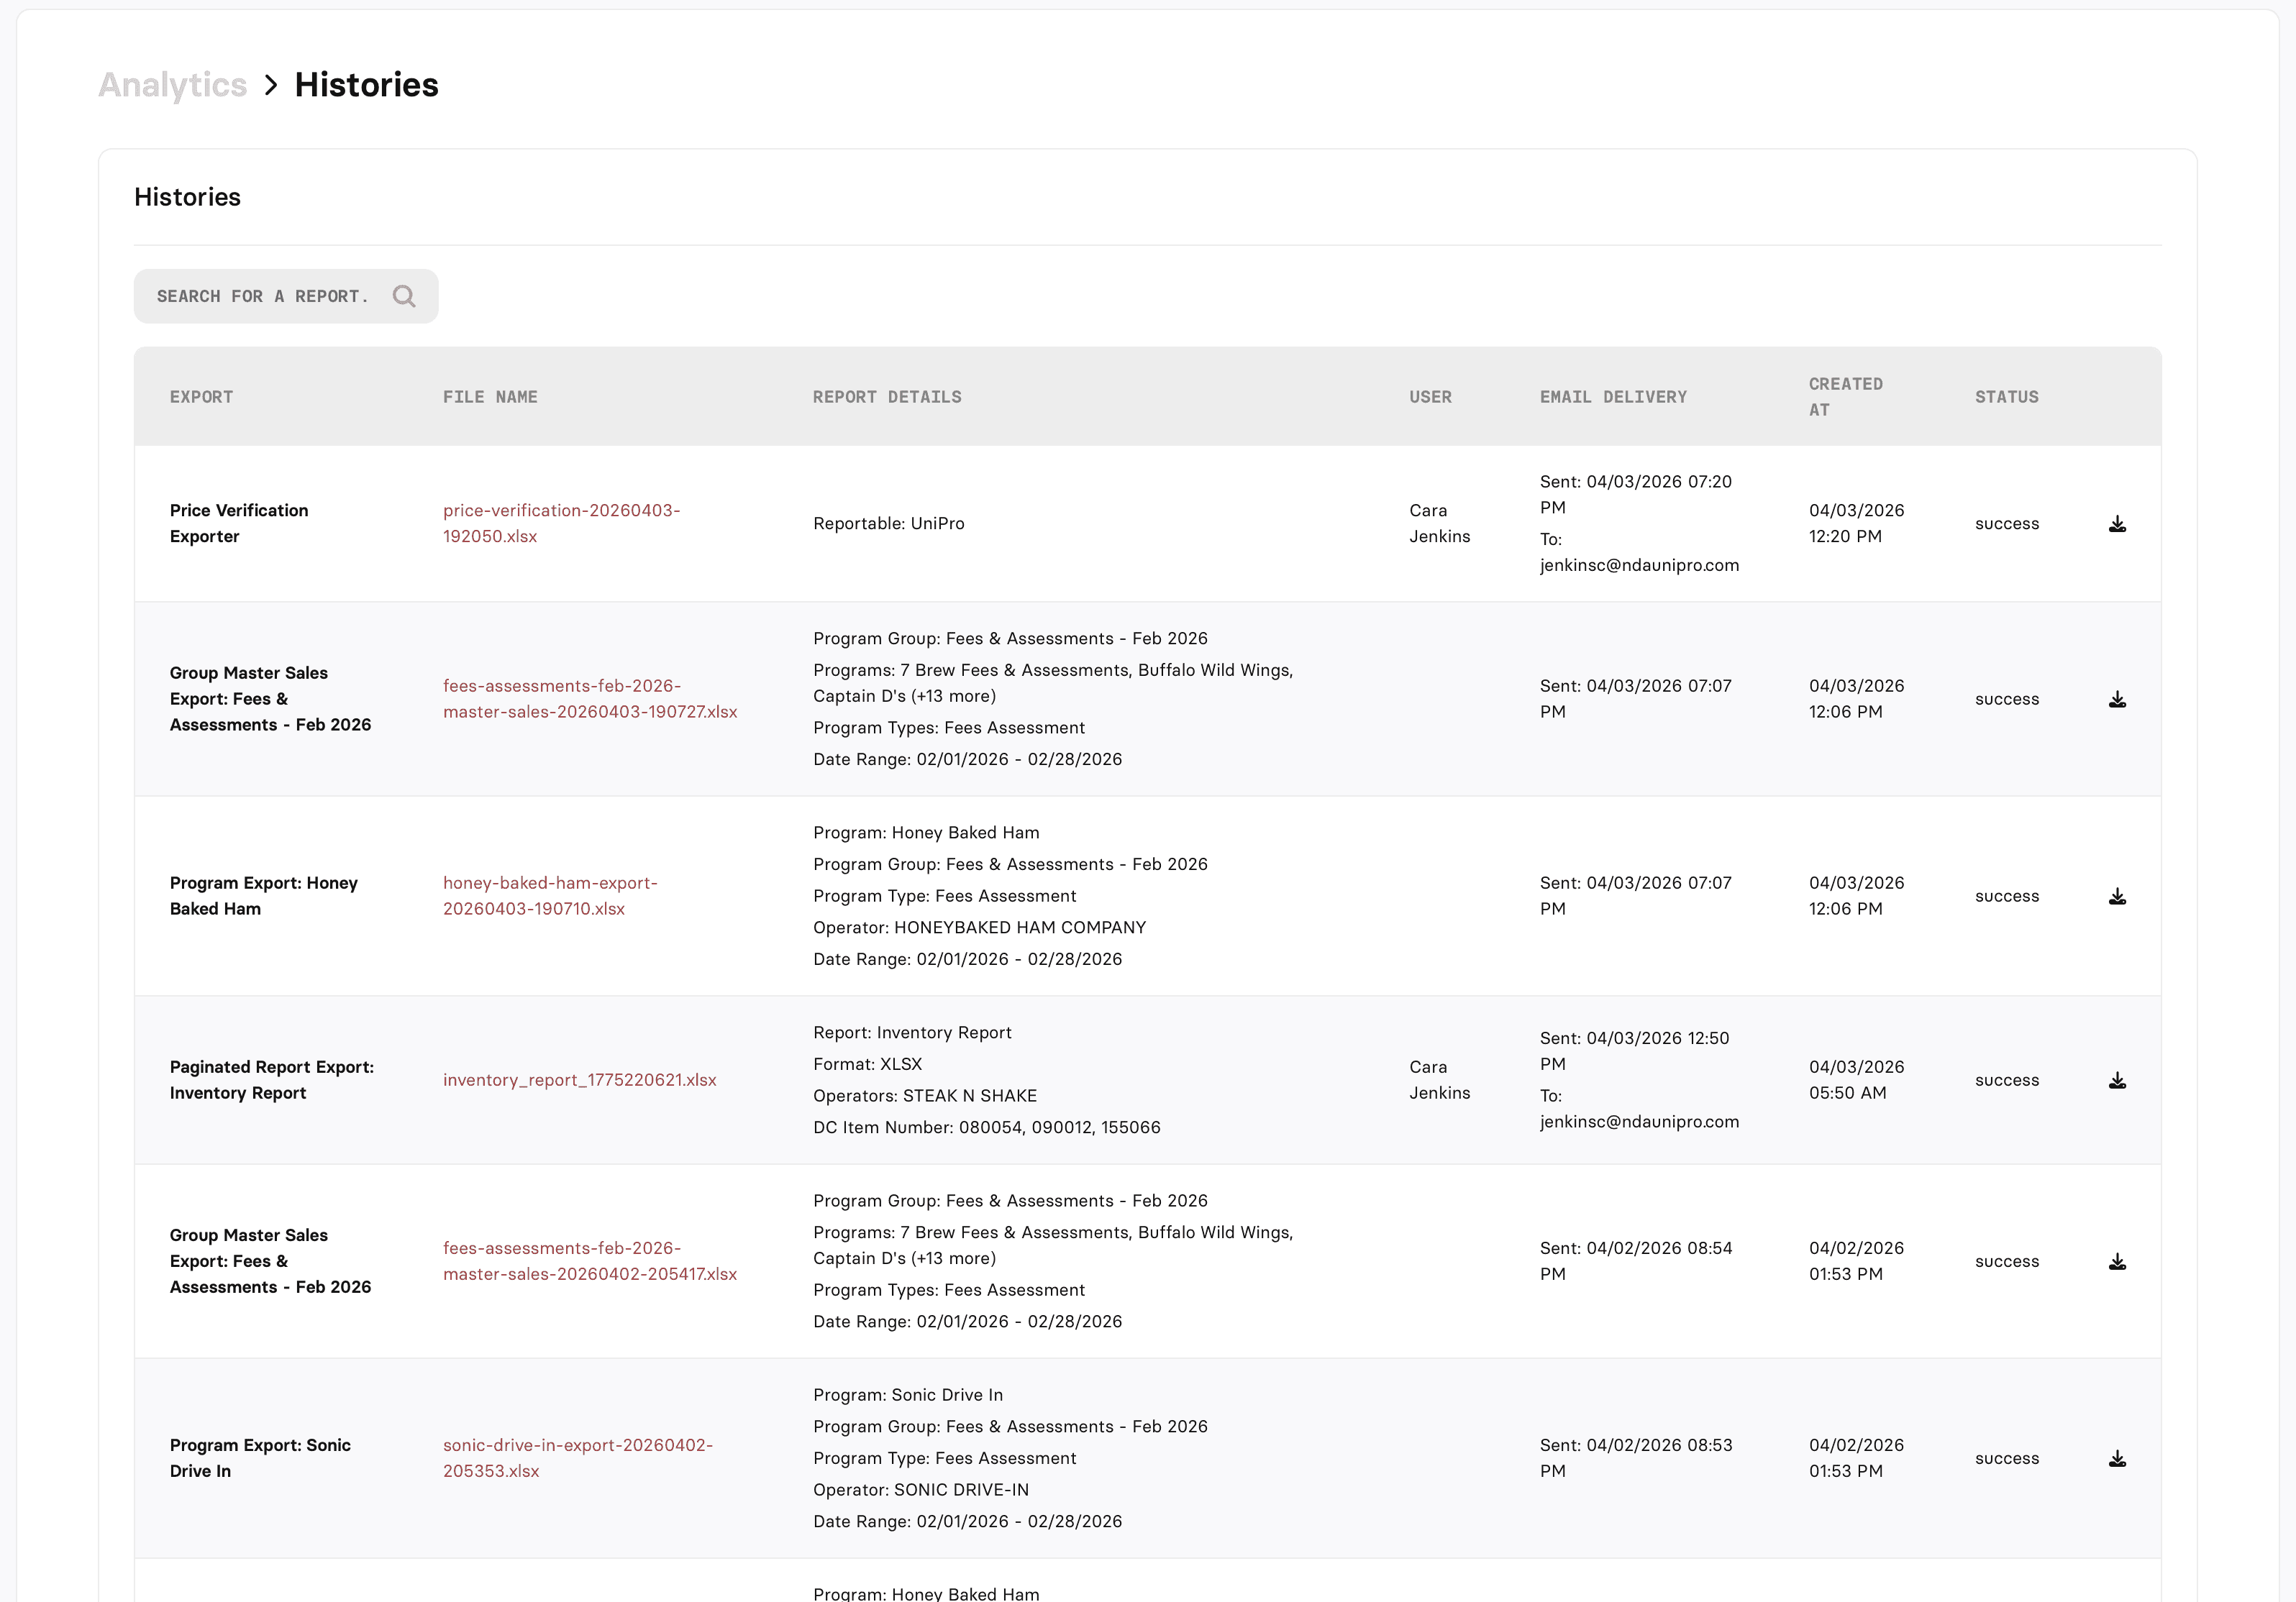This screenshot has width=2296, height=1602.
Task: Download the 190727 fees-assessments master sales file
Action: pos(2117,700)
